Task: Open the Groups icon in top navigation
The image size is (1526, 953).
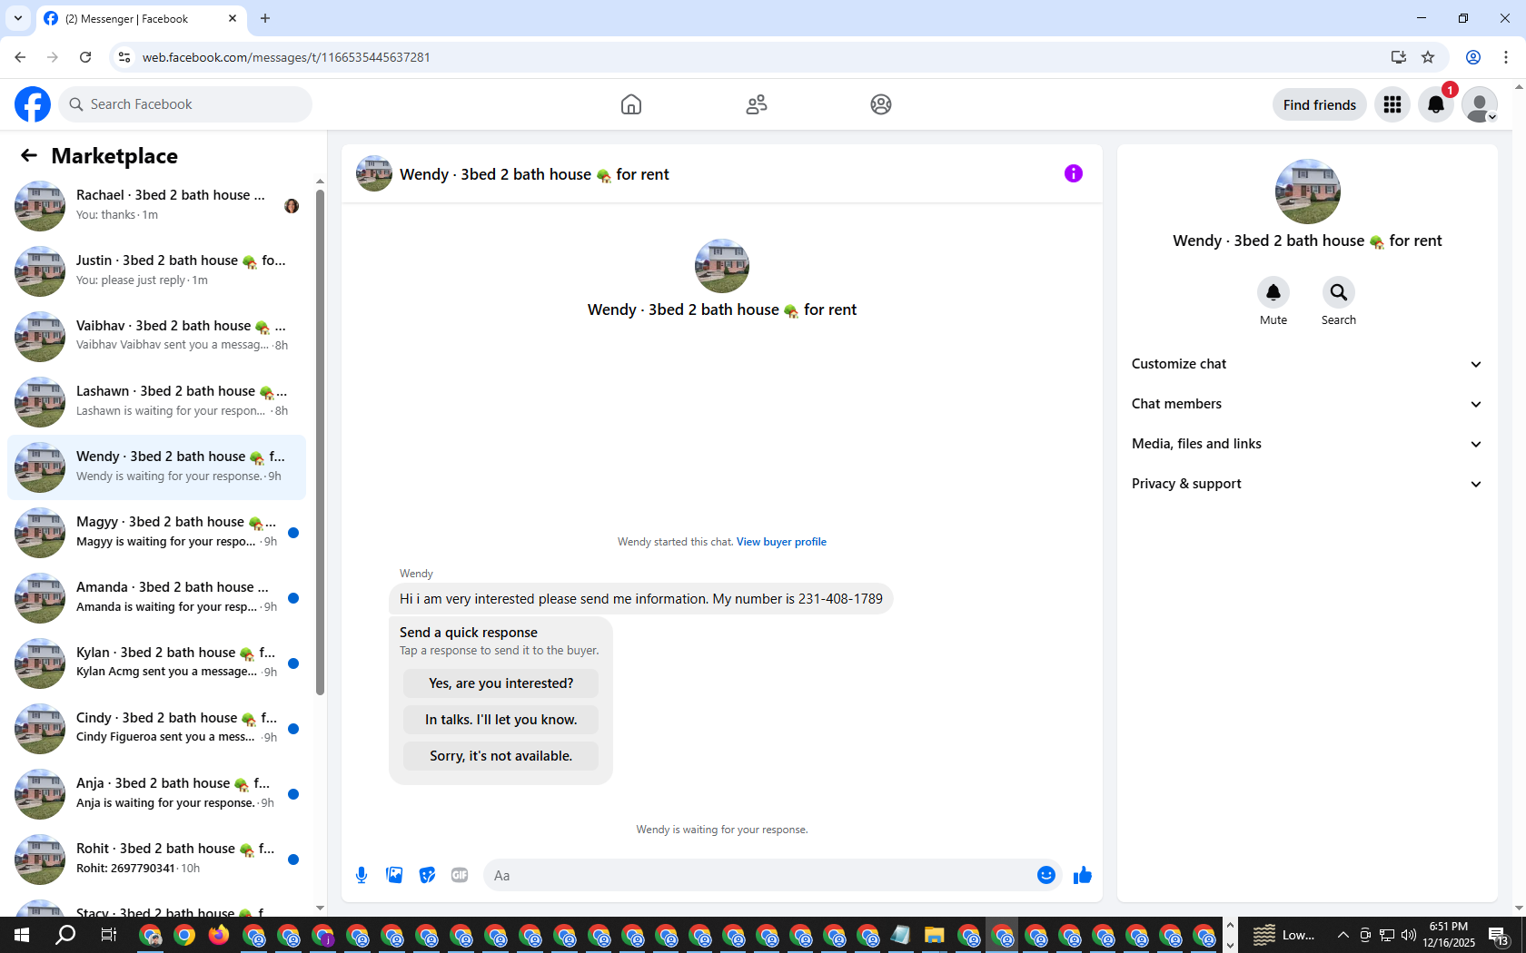Action: (x=881, y=104)
